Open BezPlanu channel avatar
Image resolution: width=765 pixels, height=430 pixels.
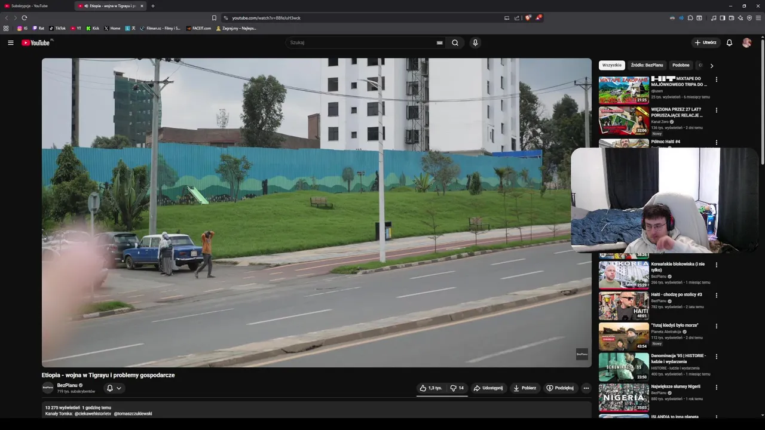pos(48,388)
